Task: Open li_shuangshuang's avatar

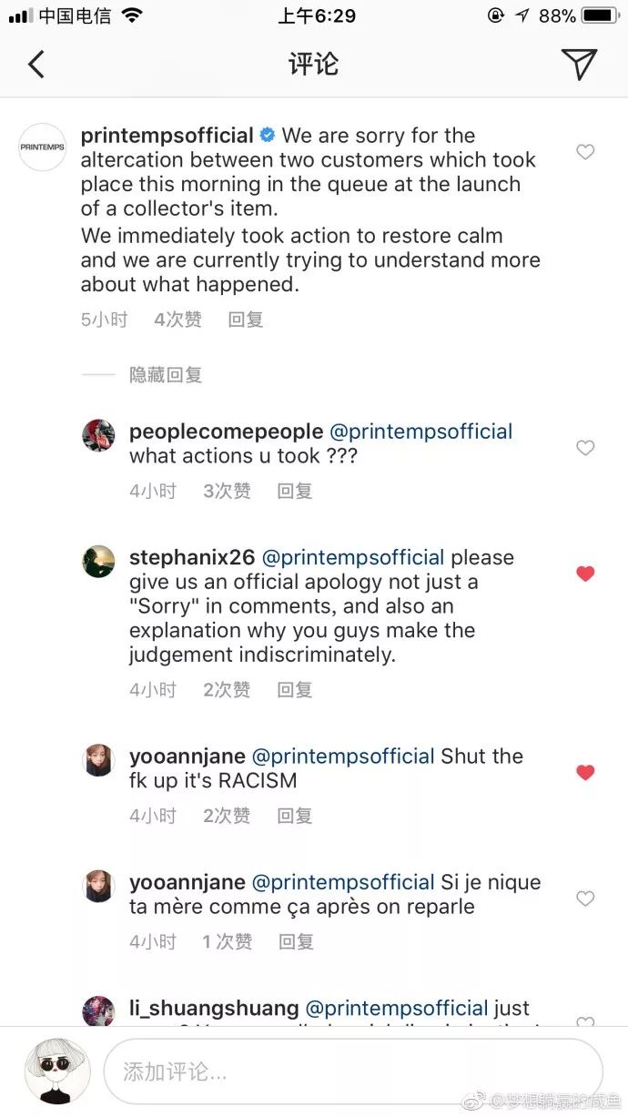Action: [98, 1011]
